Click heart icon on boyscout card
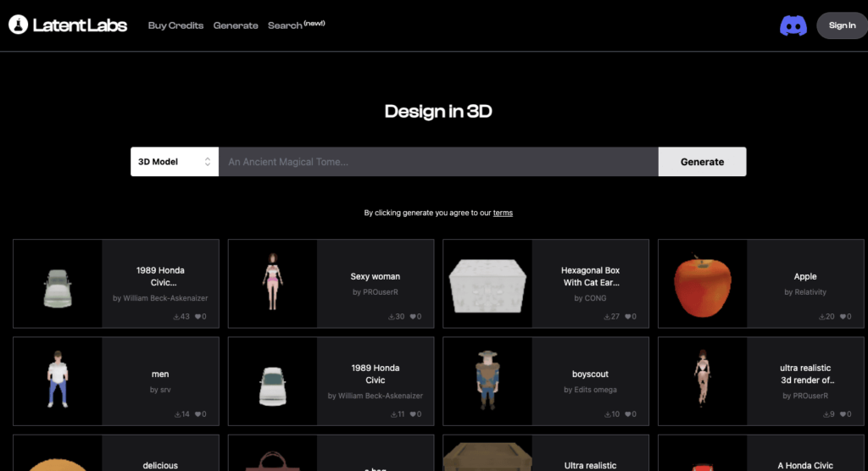868x471 pixels. tap(628, 414)
